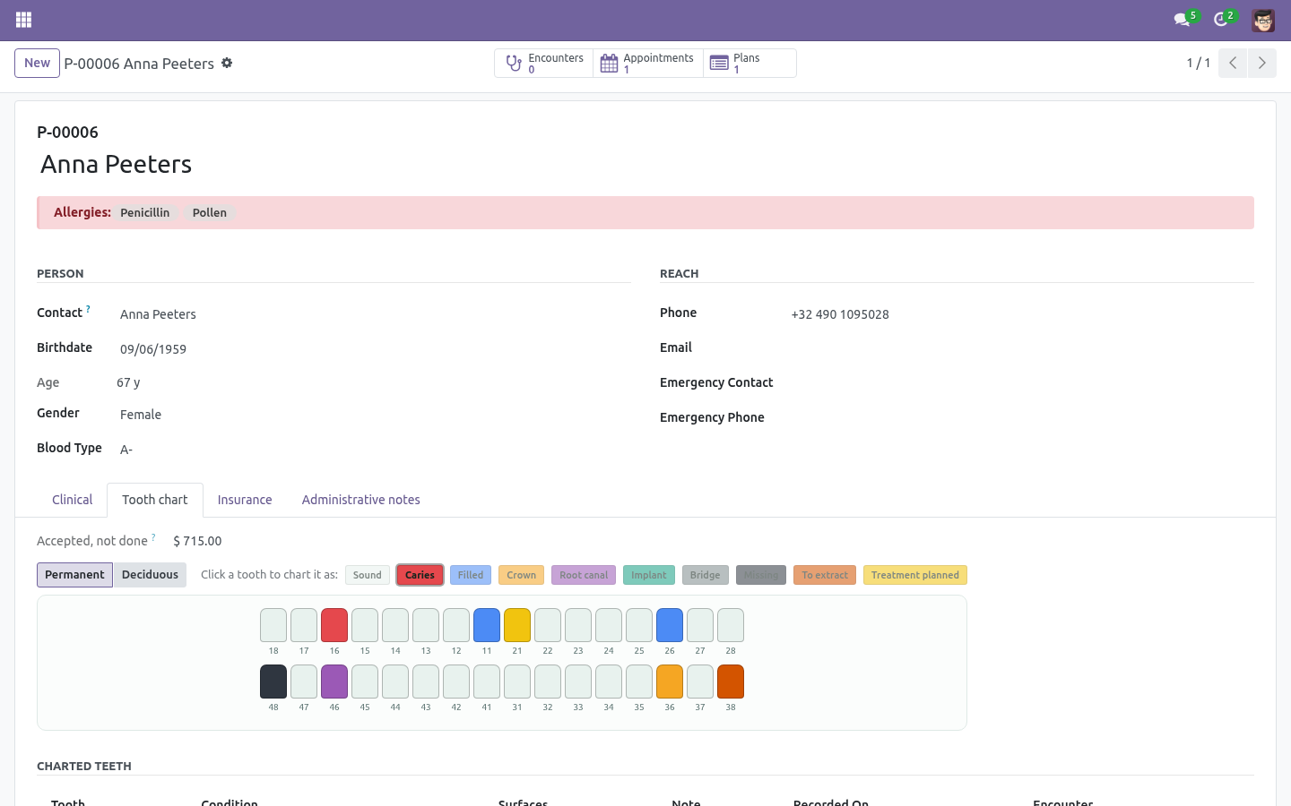Open the user avatar menu
The image size is (1291, 806).
(x=1263, y=20)
